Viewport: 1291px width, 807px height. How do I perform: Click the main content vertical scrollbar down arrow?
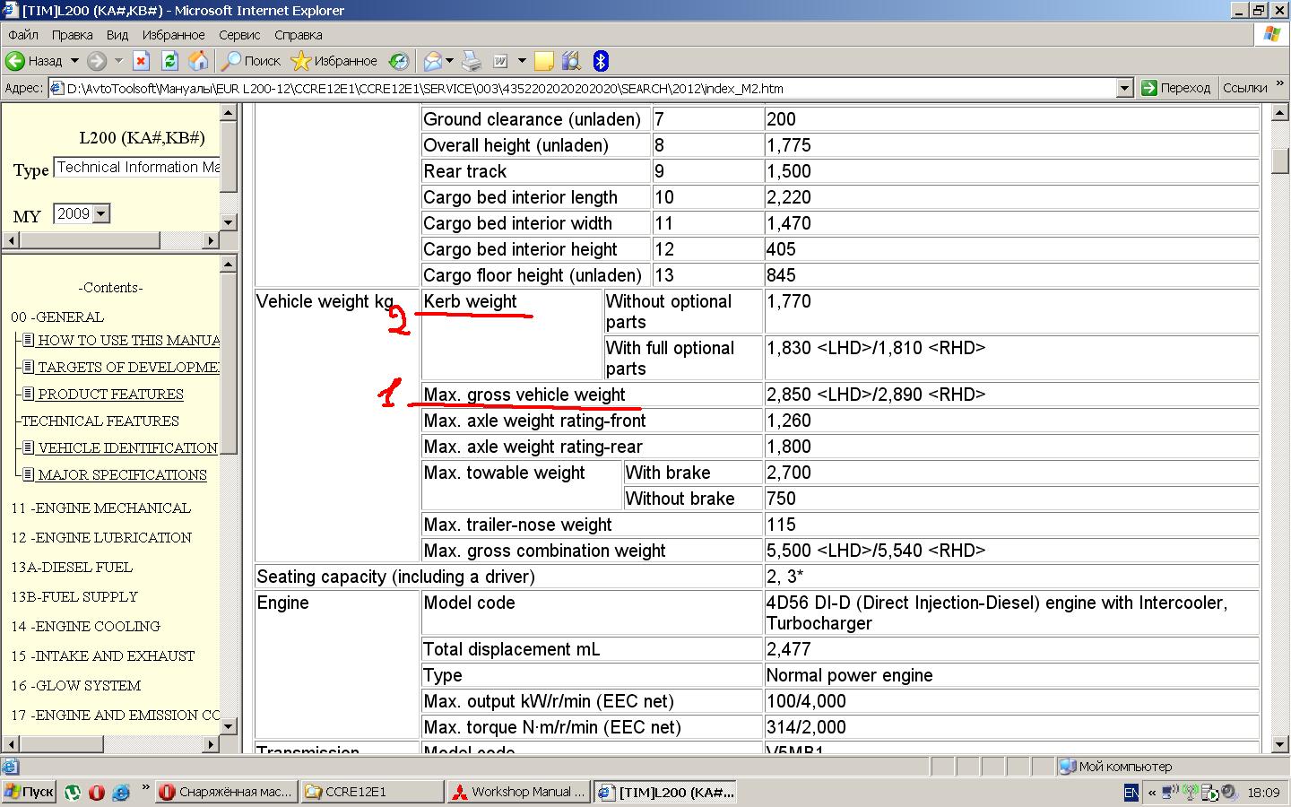coord(1280,744)
